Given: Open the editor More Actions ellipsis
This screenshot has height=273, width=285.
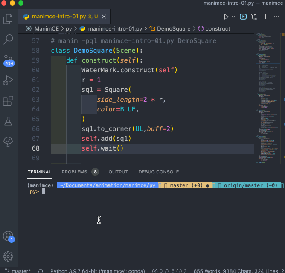Looking at the screenshot, I should pyautogui.click(x=276, y=17).
